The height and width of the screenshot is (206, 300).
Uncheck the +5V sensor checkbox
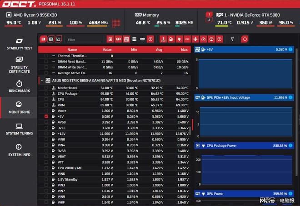point(46,116)
